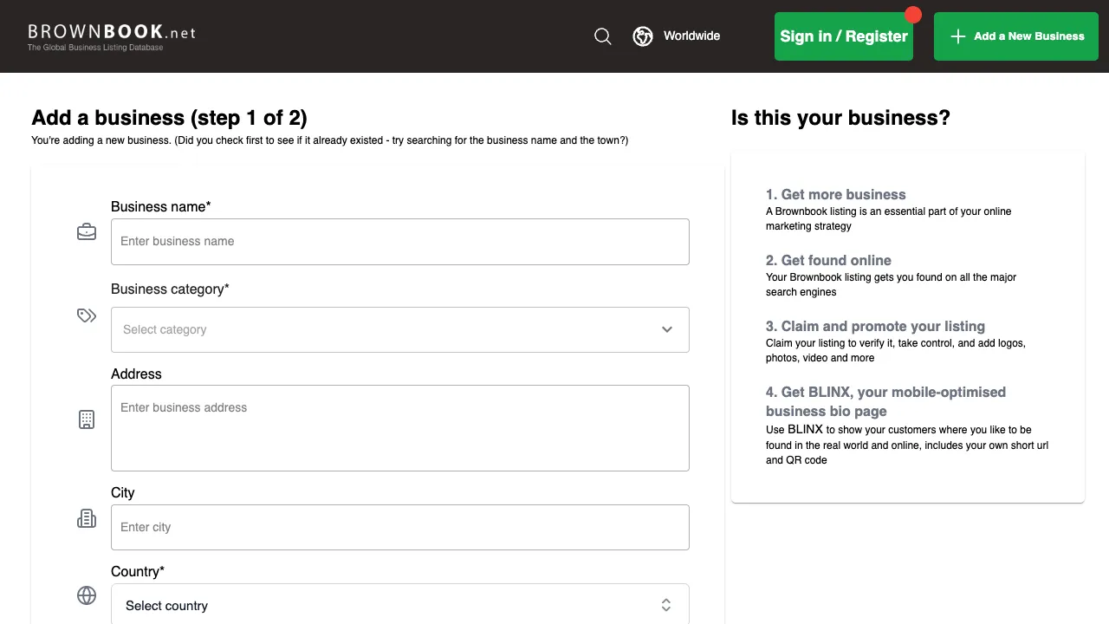The image size is (1109, 624).
Task: Click the Get found online heading
Action: click(x=828, y=261)
